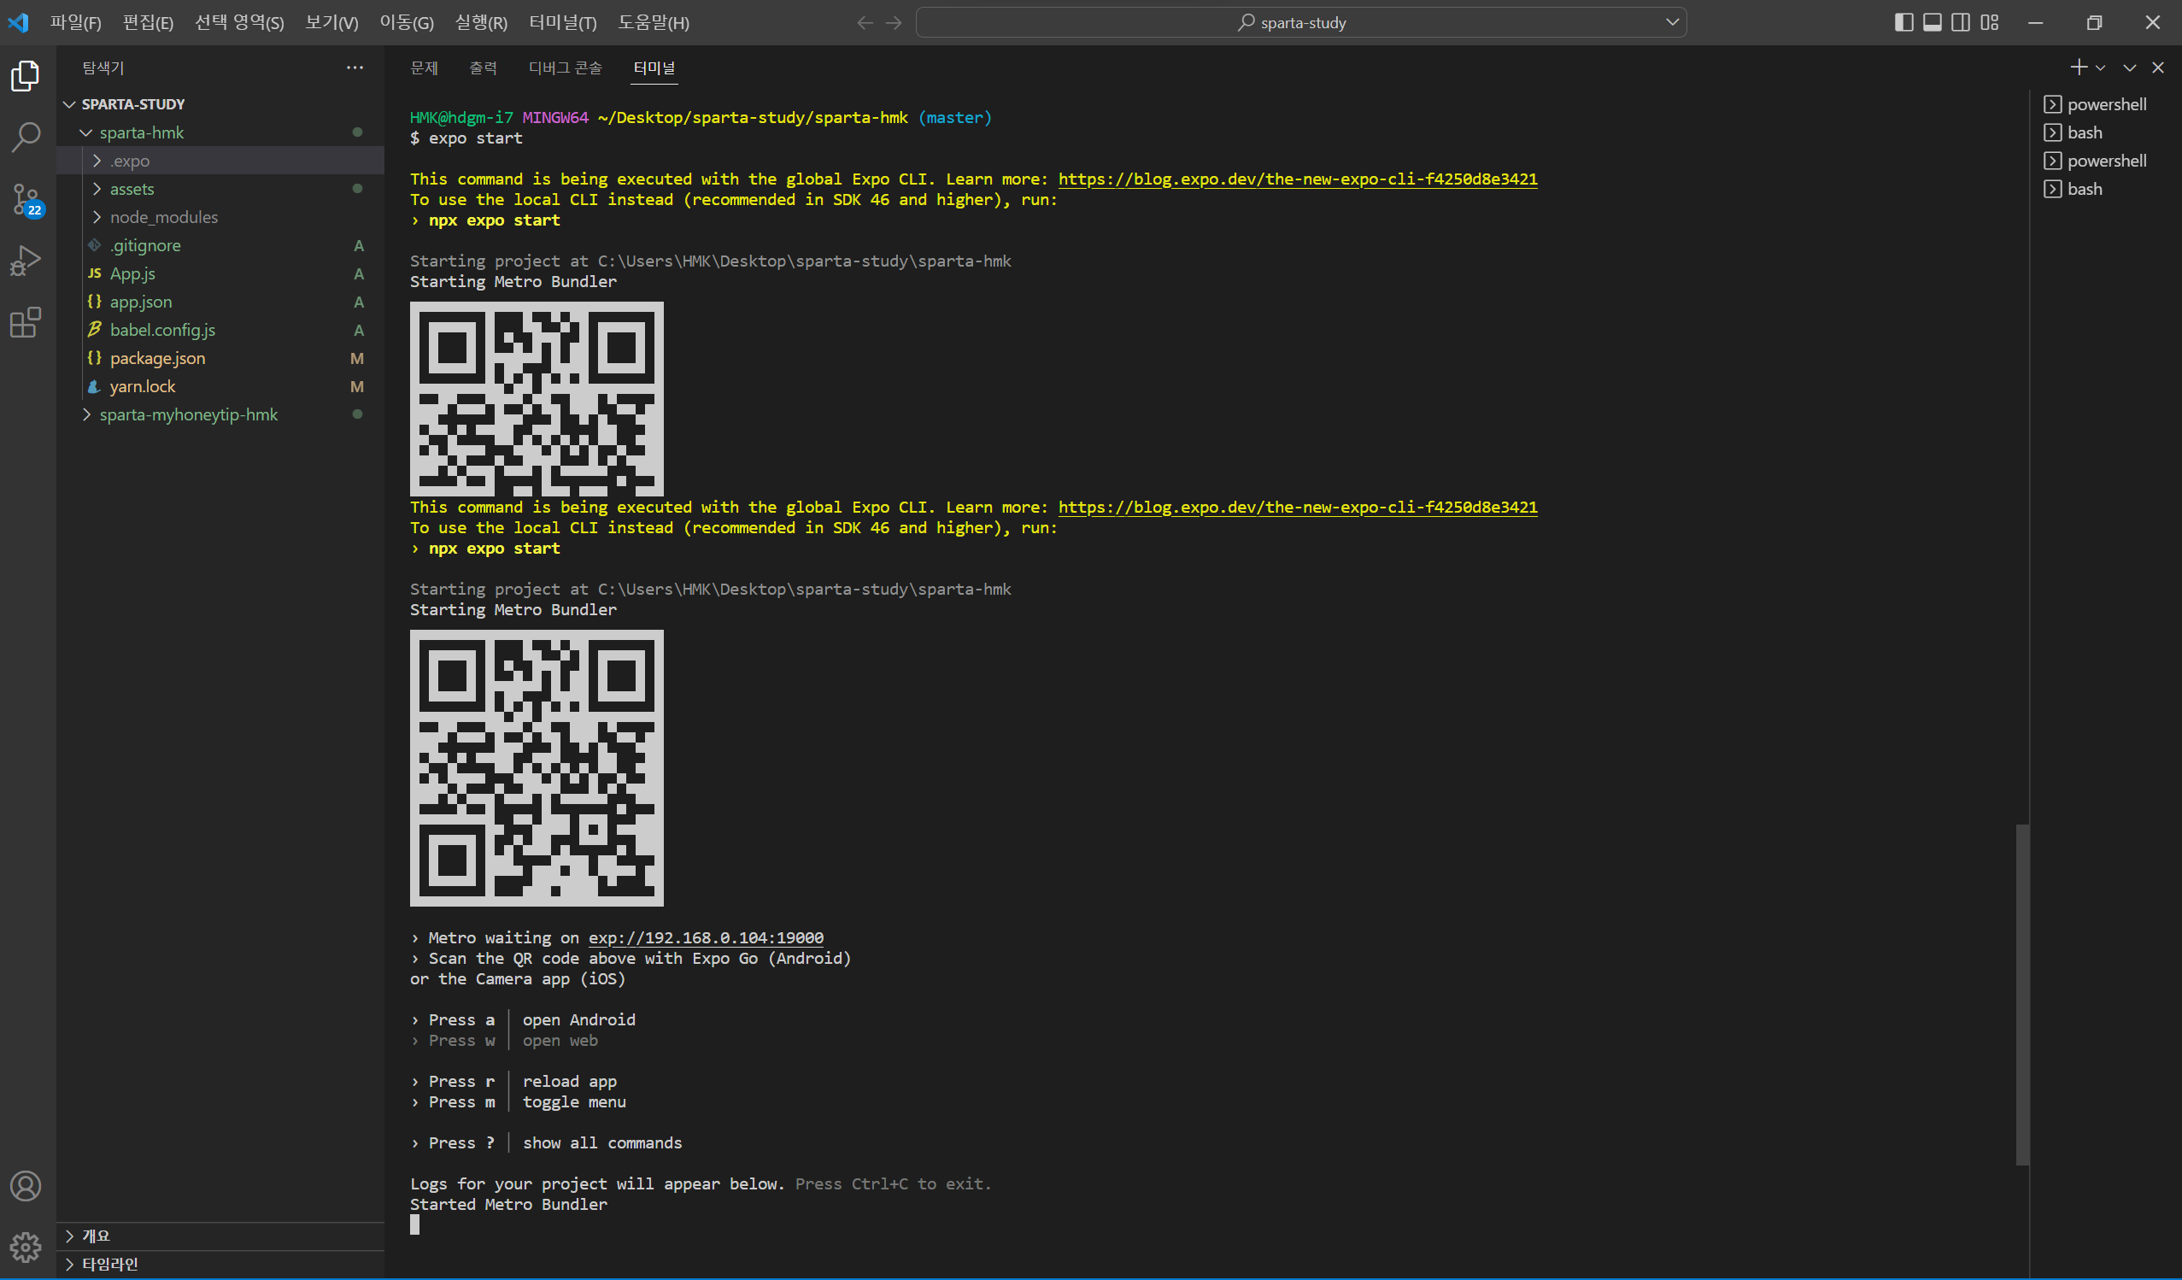Open the babel.config.js file
The height and width of the screenshot is (1280, 2182).
[220, 330]
